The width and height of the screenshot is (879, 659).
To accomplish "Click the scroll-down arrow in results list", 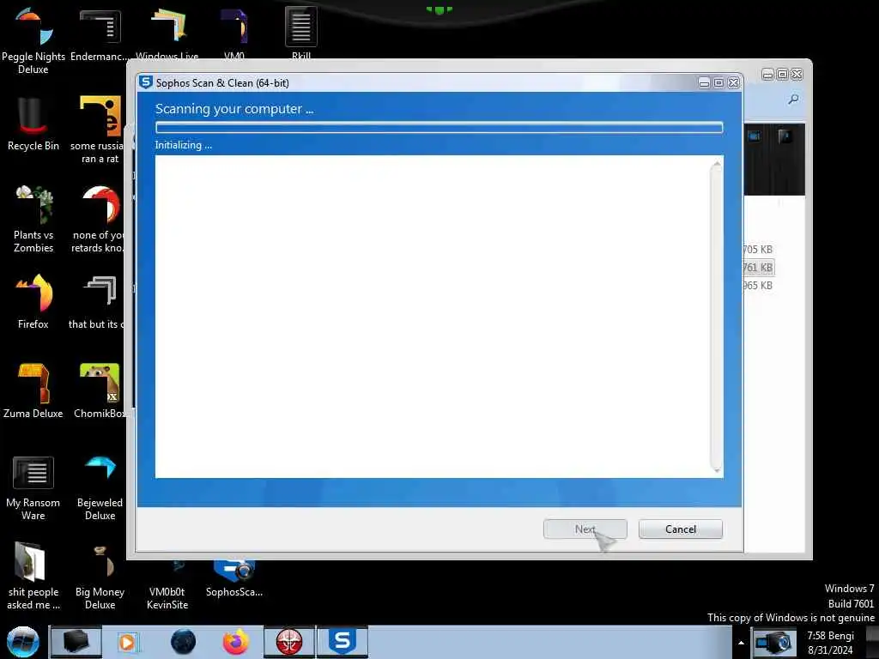I will click(x=717, y=471).
